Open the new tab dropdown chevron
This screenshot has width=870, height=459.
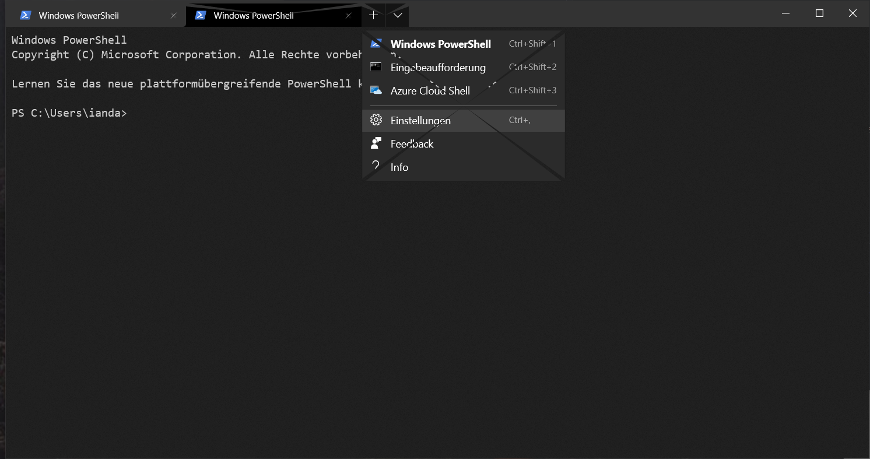coord(397,15)
